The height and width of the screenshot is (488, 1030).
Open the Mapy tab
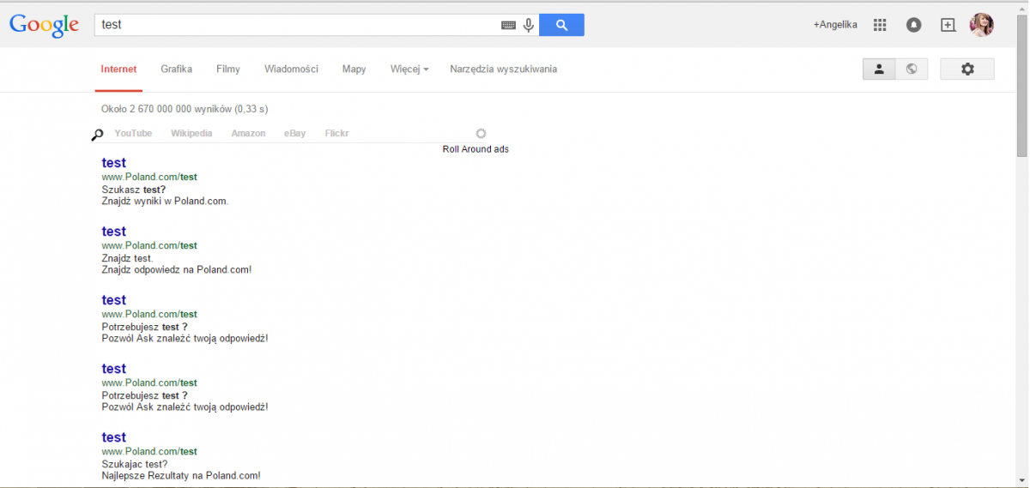click(354, 69)
